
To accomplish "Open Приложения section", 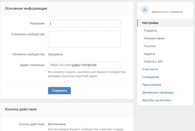I will 152,85.
